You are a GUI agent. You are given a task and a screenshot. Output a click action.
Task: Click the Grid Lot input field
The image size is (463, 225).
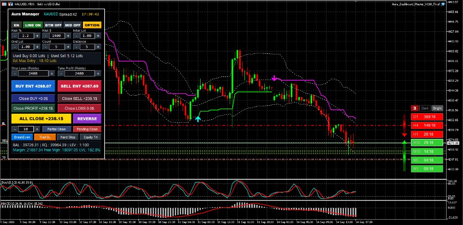26,47
